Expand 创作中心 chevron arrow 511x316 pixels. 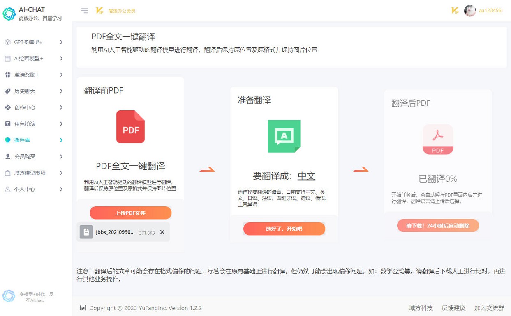point(61,108)
